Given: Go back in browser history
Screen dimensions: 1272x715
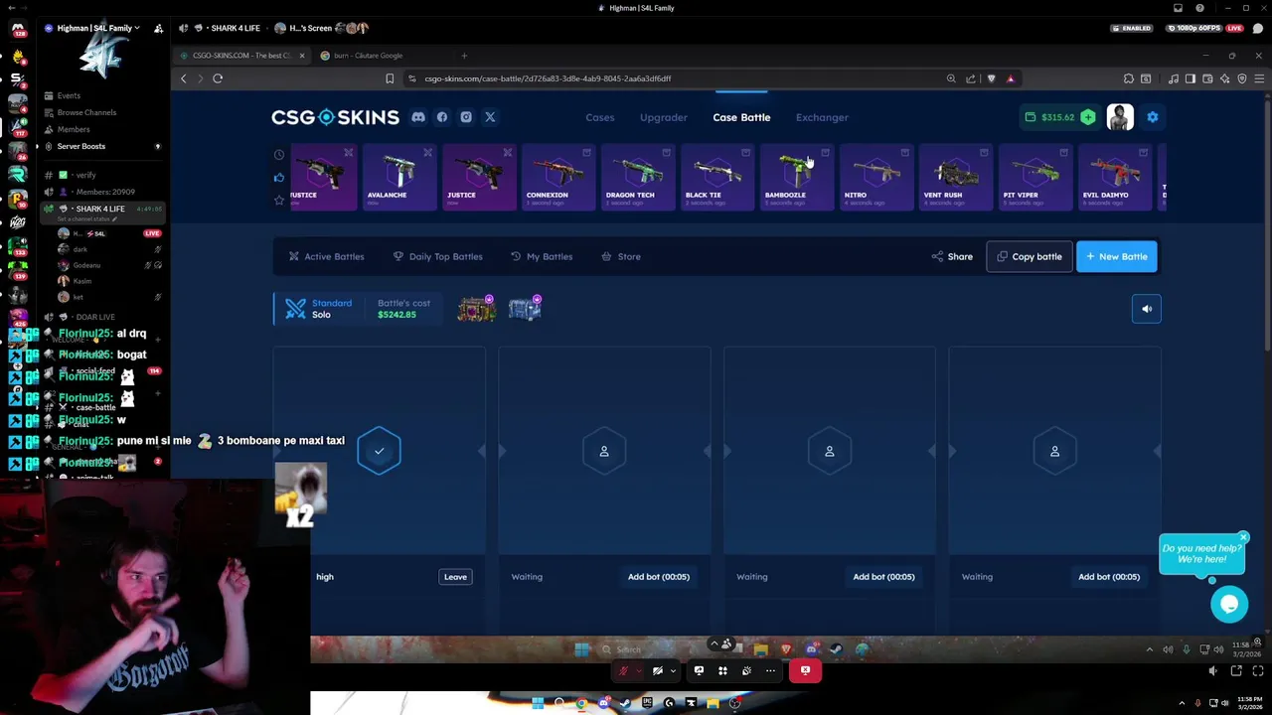Looking at the screenshot, I should click(x=183, y=78).
